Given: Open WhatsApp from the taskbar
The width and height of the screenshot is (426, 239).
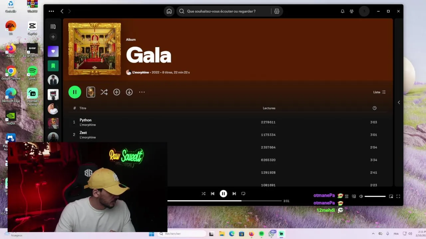Looking at the screenshot, I should click(272, 234).
